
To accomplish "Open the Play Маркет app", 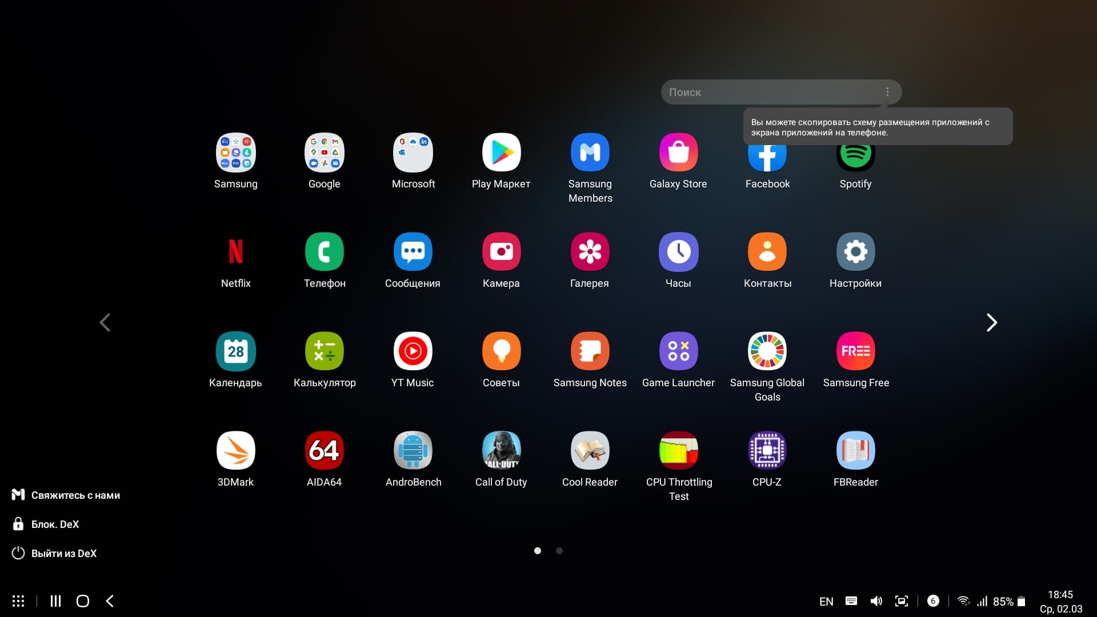I will point(501,153).
